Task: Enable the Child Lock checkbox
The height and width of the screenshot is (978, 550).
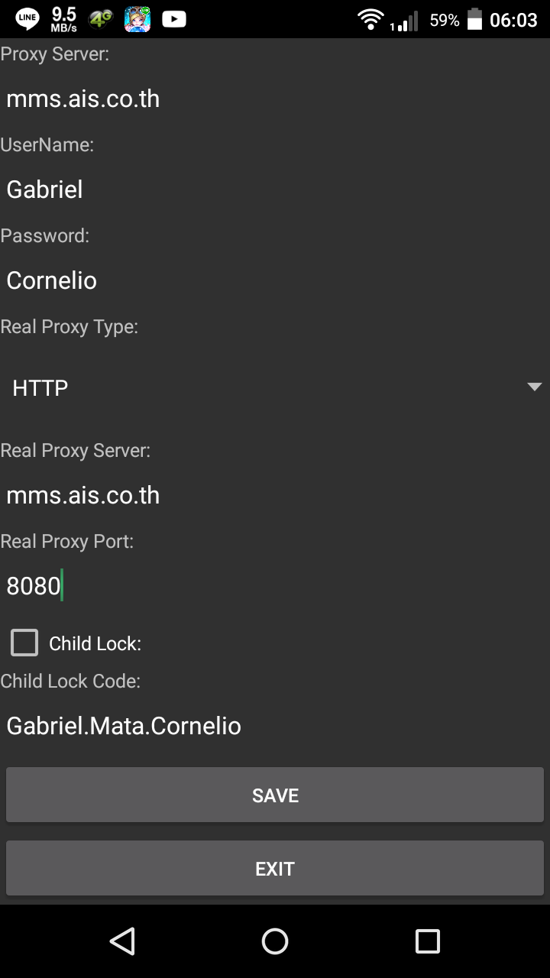Action: [24, 643]
